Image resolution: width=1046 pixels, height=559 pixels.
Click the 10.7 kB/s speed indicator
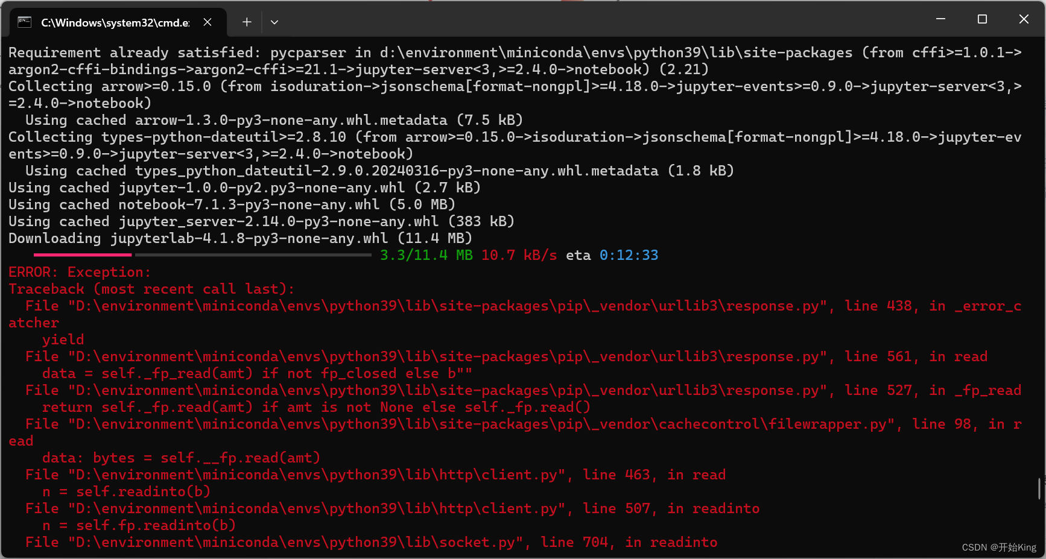[x=519, y=255]
